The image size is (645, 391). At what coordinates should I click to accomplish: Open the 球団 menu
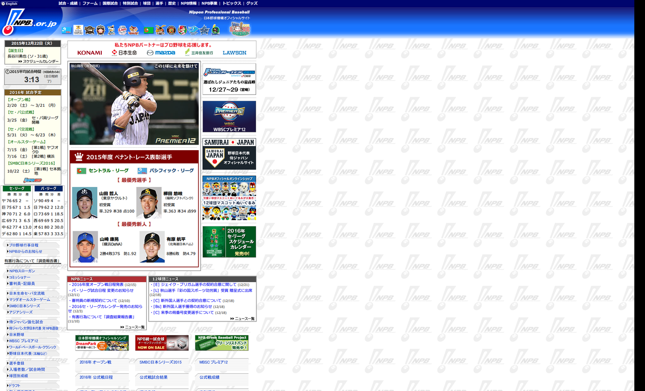(x=147, y=4)
